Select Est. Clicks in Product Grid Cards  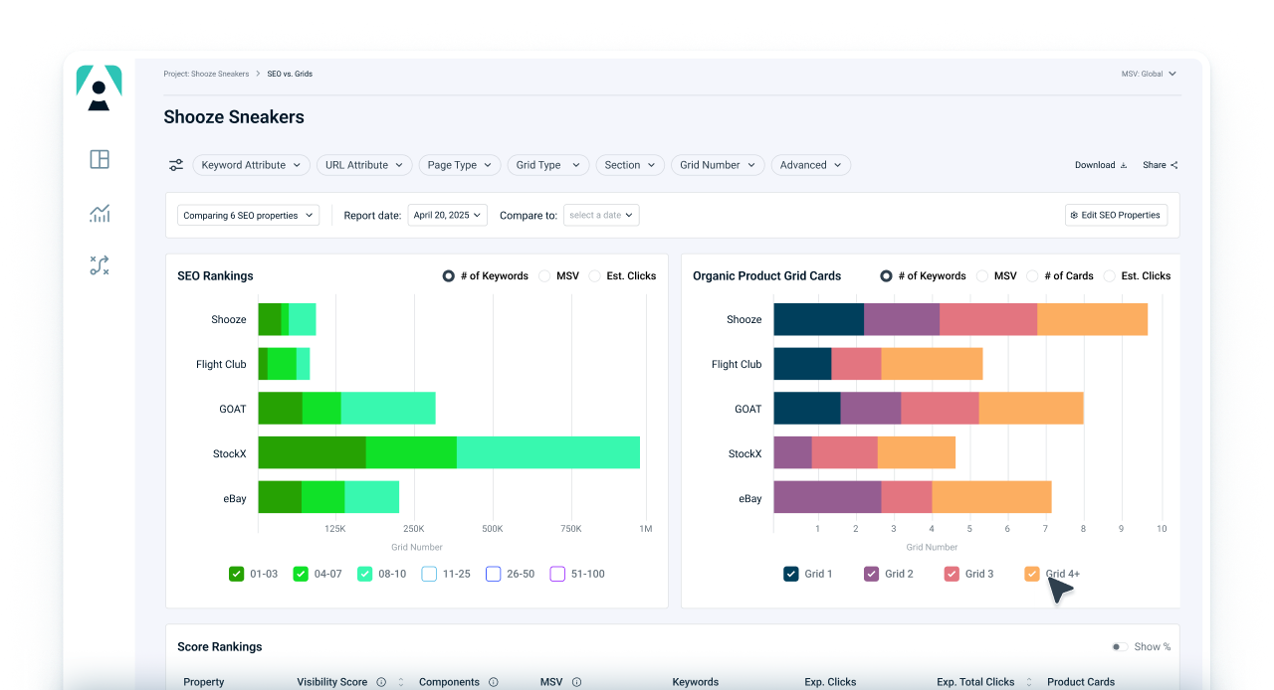[x=1110, y=275]
